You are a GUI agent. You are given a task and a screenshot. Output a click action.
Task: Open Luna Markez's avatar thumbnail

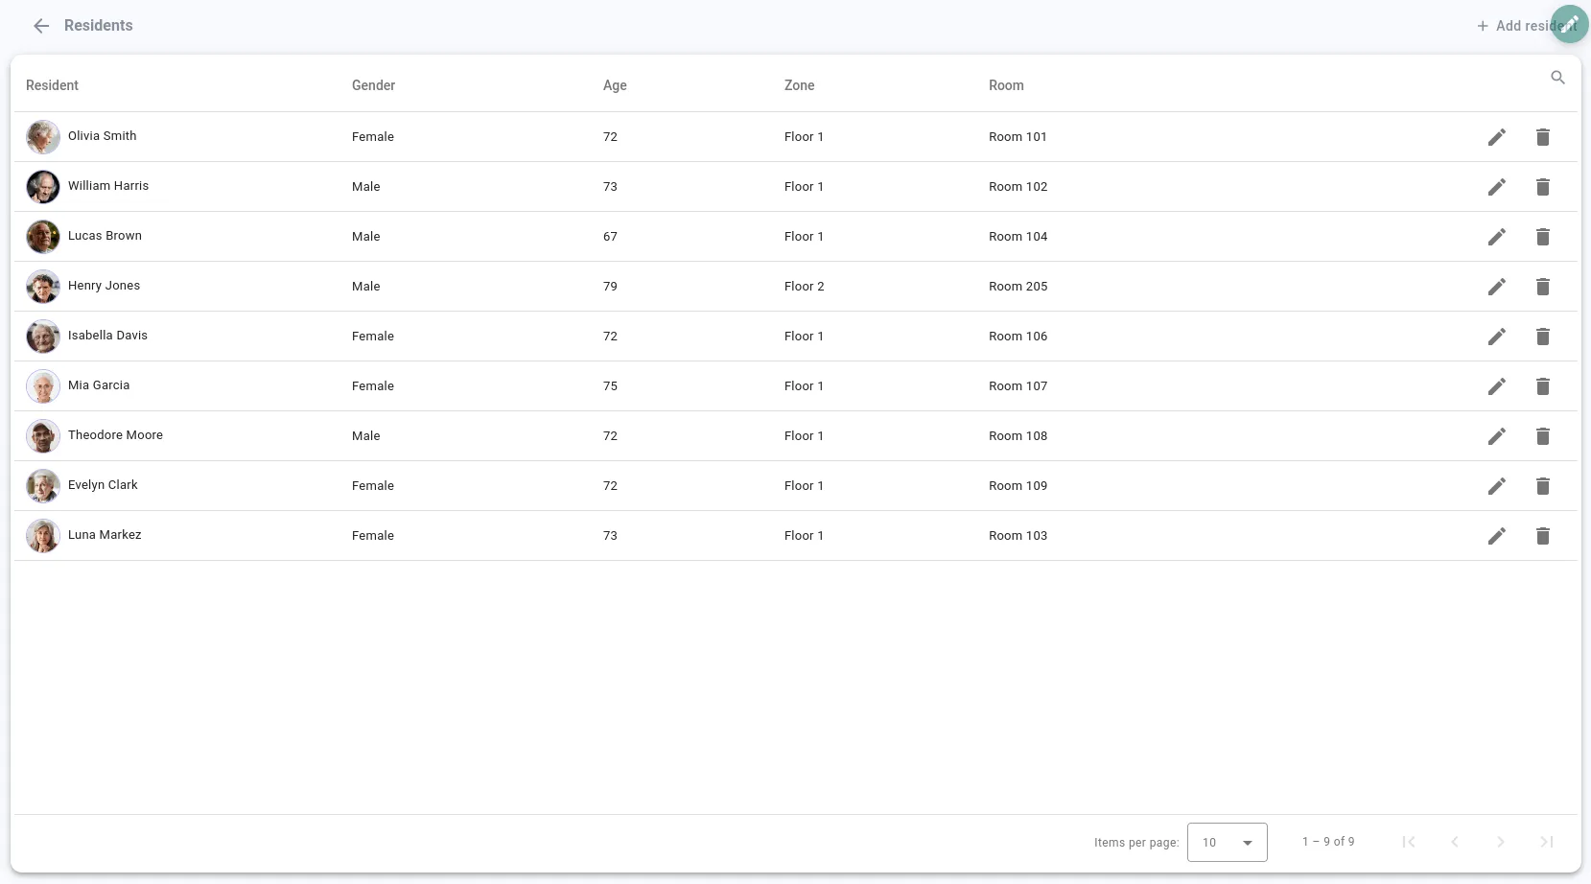pyautogui.click(x=43, y=536)
